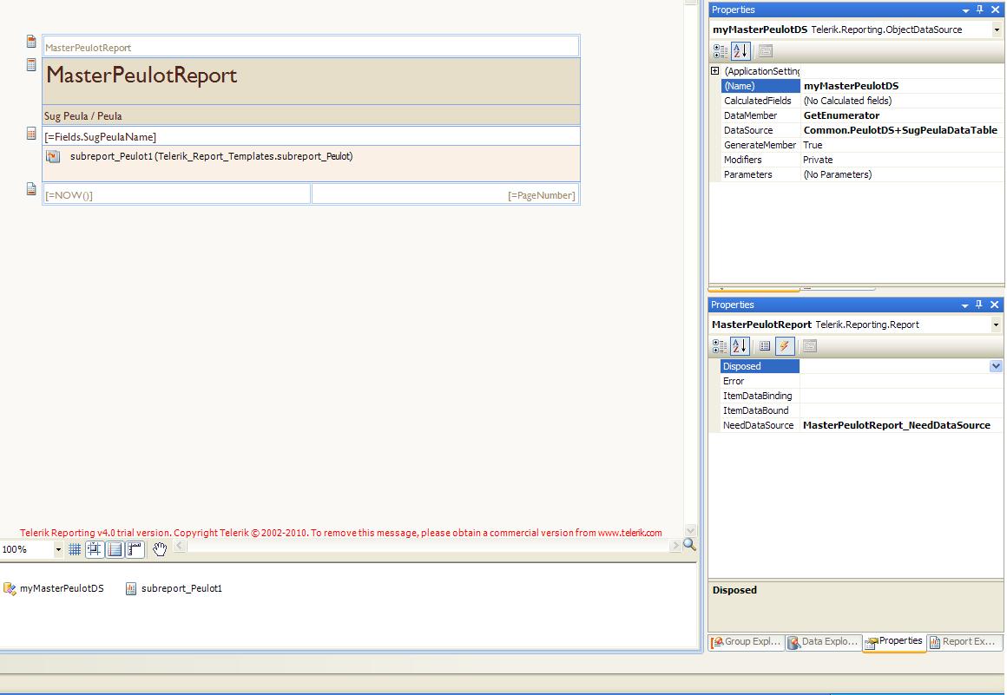Click the designer vertical scrollbar down arrow
This screenshot has height=695, width=1007.
[690, 530]
